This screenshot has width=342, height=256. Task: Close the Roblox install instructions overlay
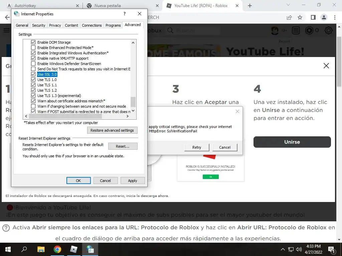pos(326,66)
